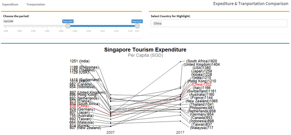The height and width of the screenshot is (135, 291).
Task: Click the Expediture & Tranportation Comparison title
Action: point(251,4)
